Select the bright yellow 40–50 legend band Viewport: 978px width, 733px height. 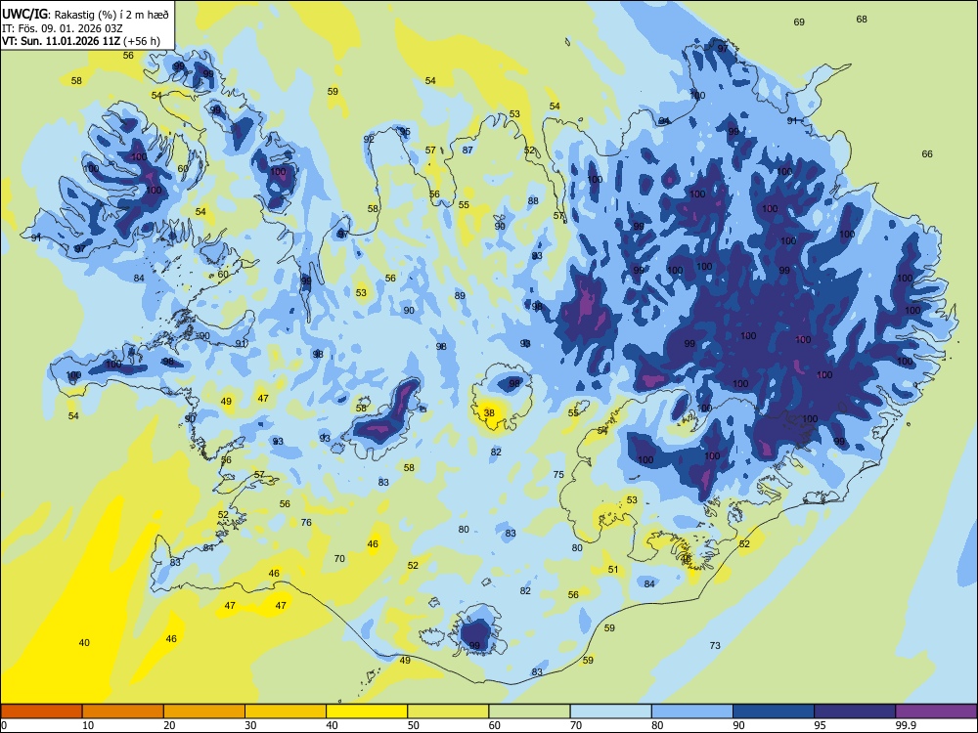click(367, 711)
